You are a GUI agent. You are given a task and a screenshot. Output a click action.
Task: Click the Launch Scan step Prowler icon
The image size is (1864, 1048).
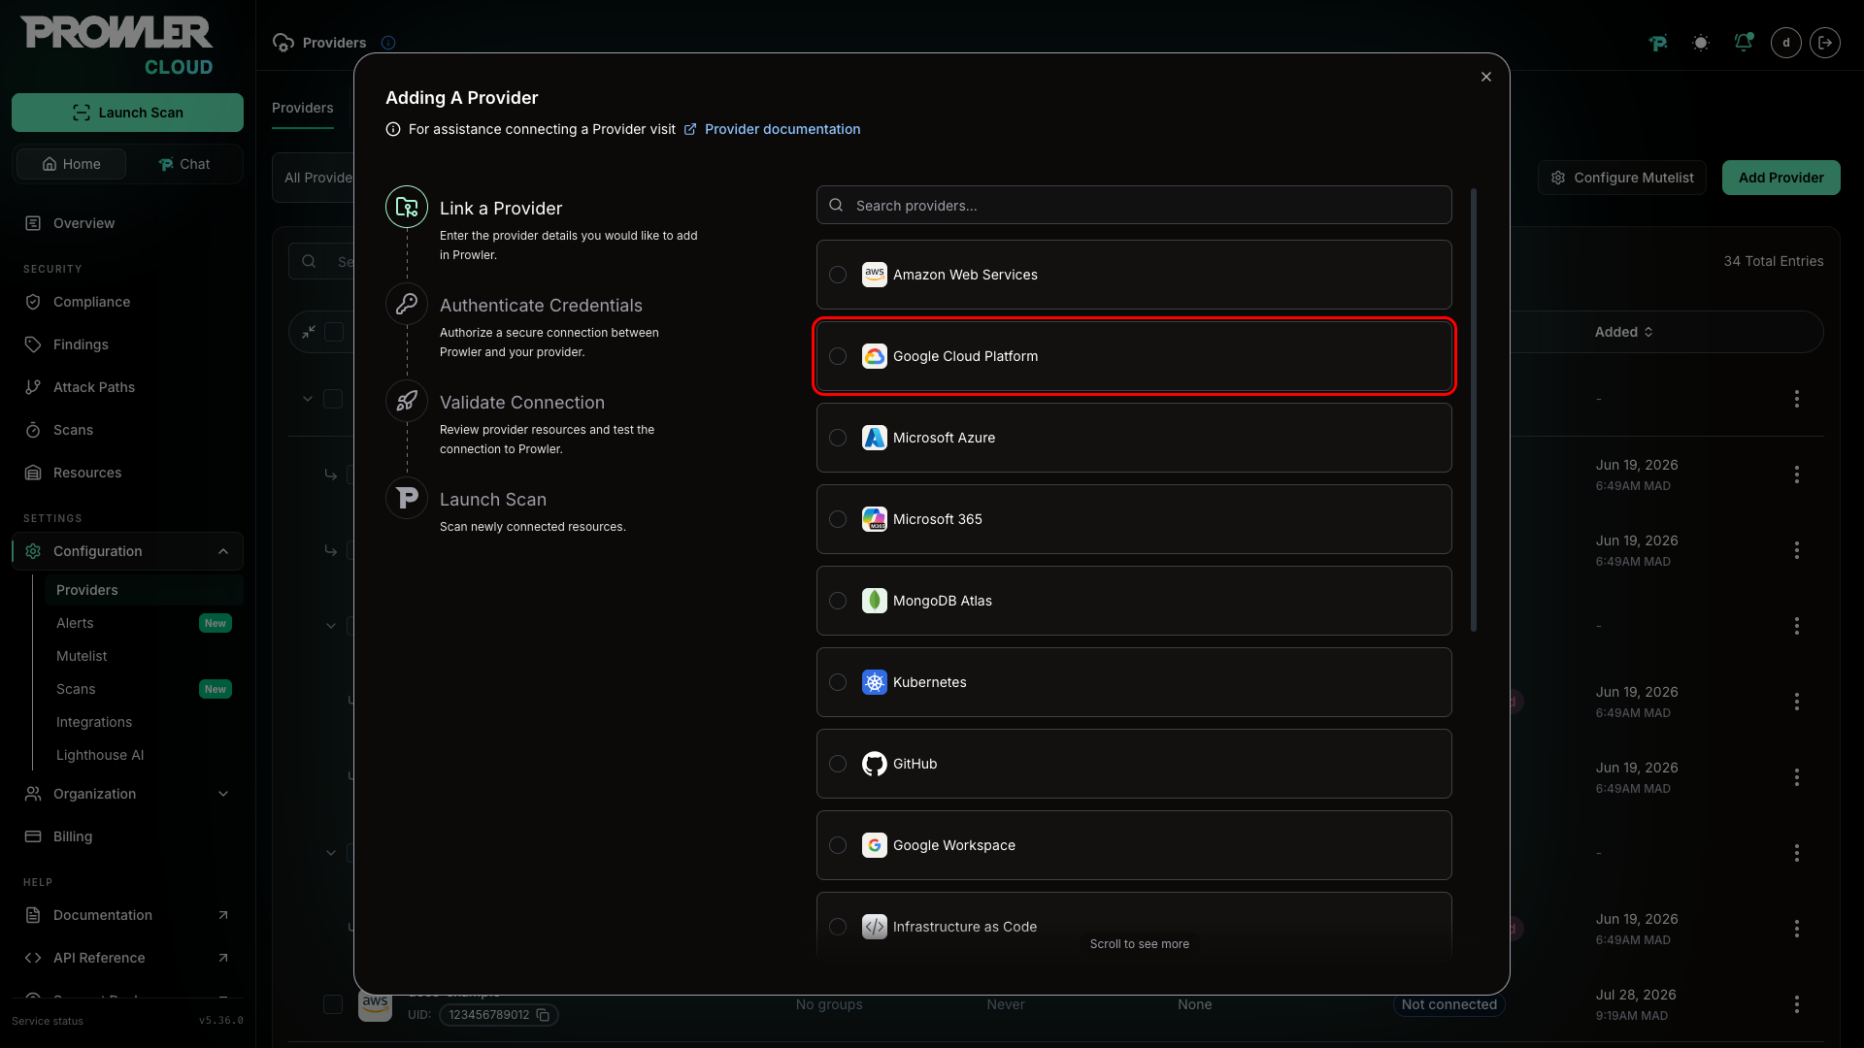(407, 498)
